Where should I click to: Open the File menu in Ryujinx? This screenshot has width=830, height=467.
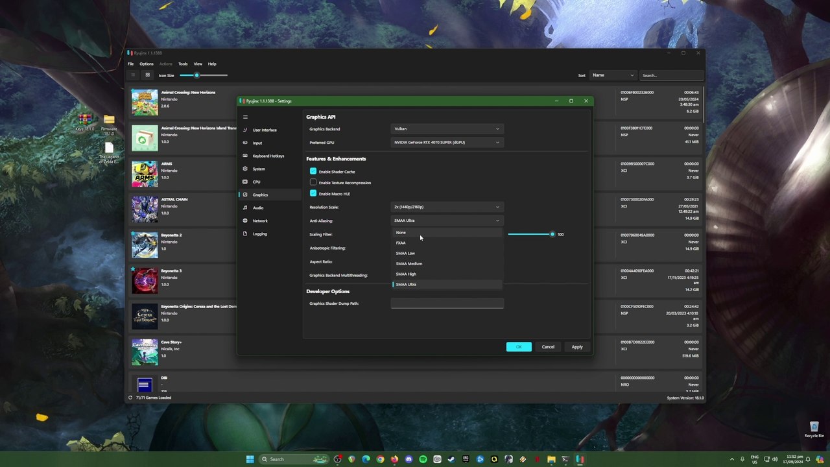pos(130,64)
